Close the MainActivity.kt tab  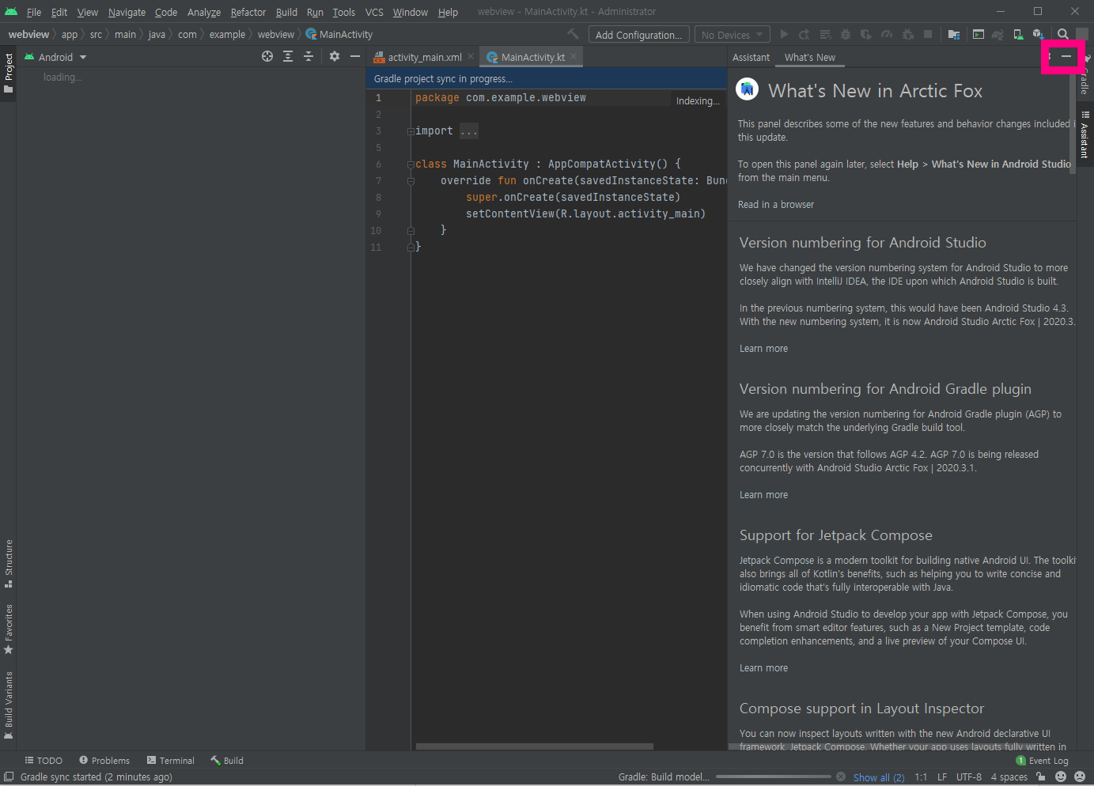pyautogui.click(x=573, y=56)
